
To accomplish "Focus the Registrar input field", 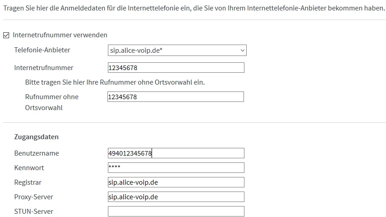I will coord(176,182).
